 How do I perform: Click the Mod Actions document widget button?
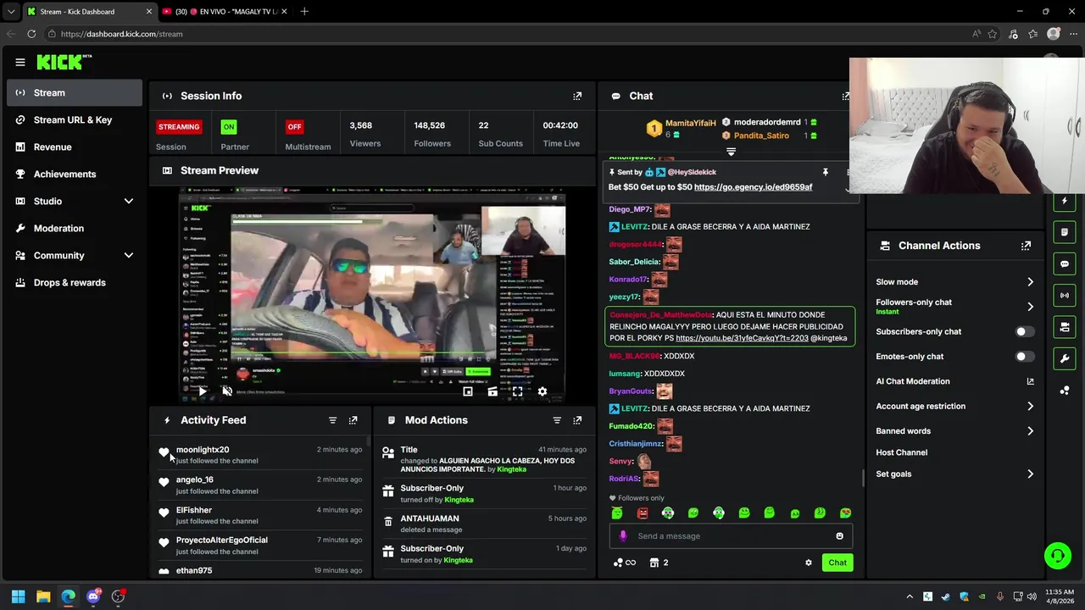[x=1065, y=232]
